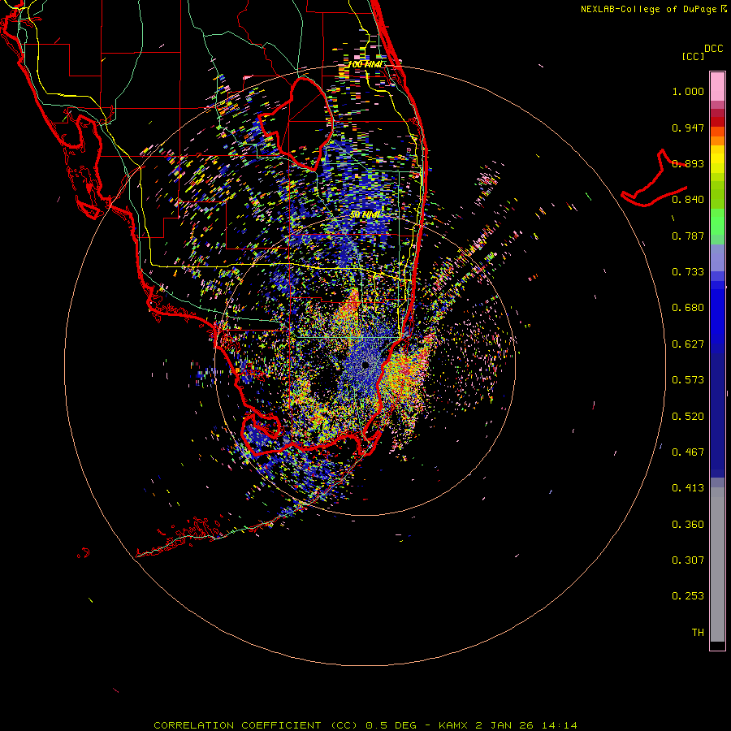Image resolution: width=731 pixels, height=731 pixels.
Task: Click the black radar site dot at center
Action: point(365,365)
